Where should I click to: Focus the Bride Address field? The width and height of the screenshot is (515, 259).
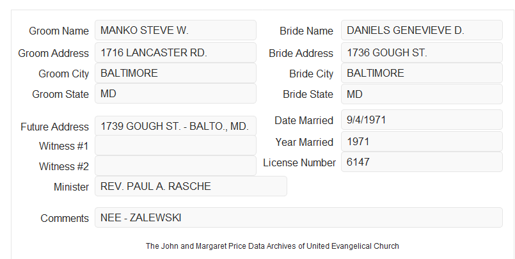point(422,52)
